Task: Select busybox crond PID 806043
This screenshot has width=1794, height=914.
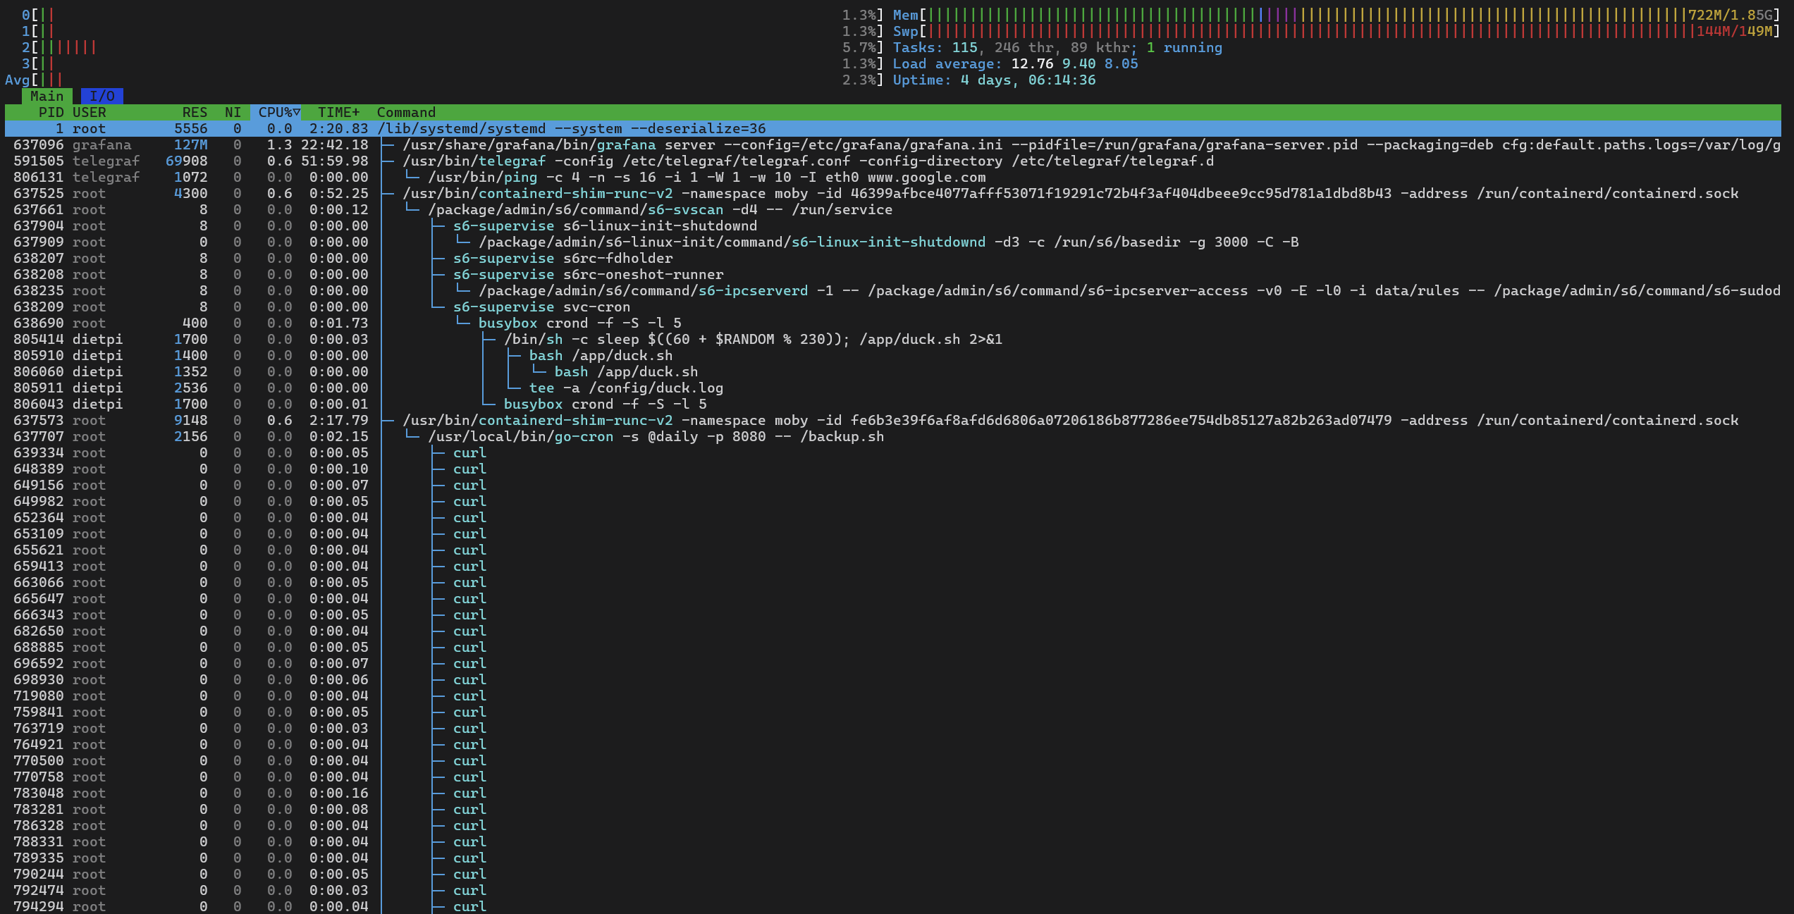Action: (x=893, y=404)
